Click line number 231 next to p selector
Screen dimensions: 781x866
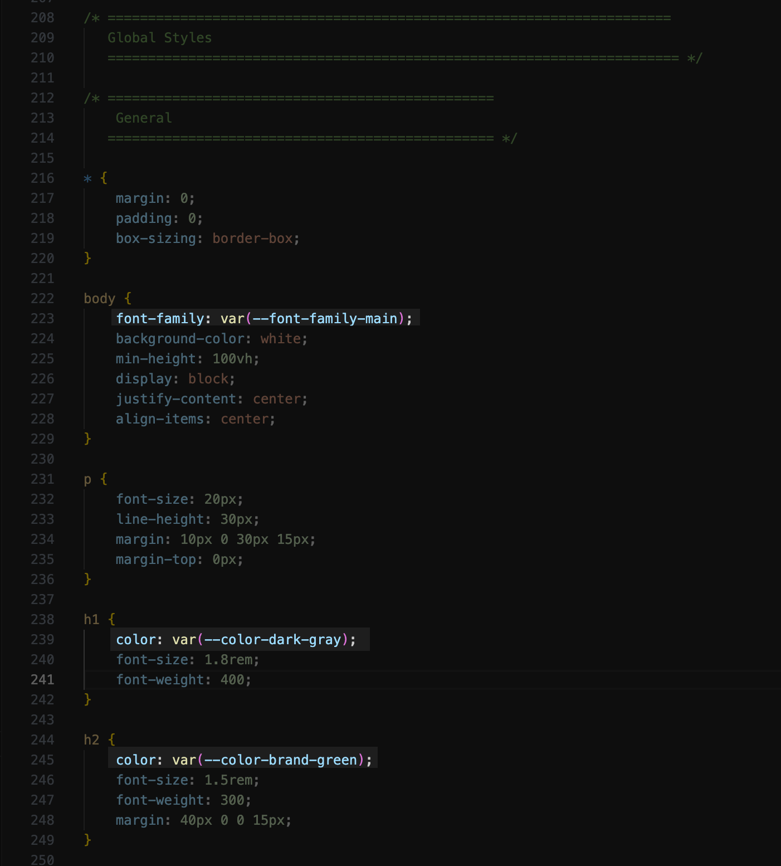(42, 479)
